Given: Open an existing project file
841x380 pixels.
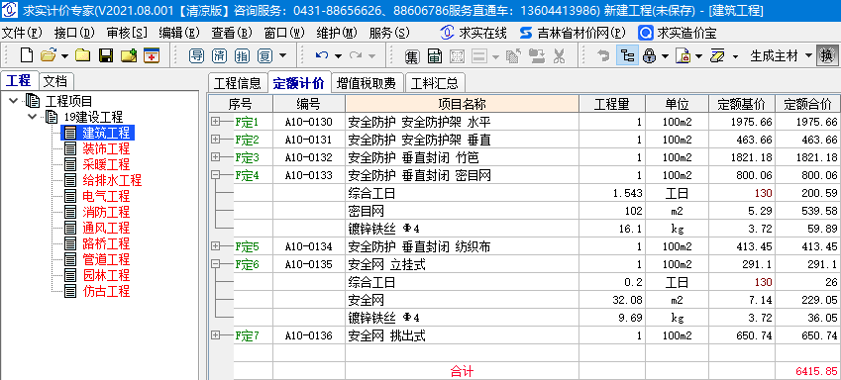Looking at the screenshot, I should point(49,55).
